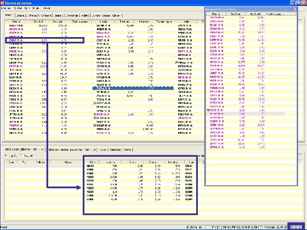Switch to the Strana 3 tab
Viewport: 307px width, 230px height.
34,15
